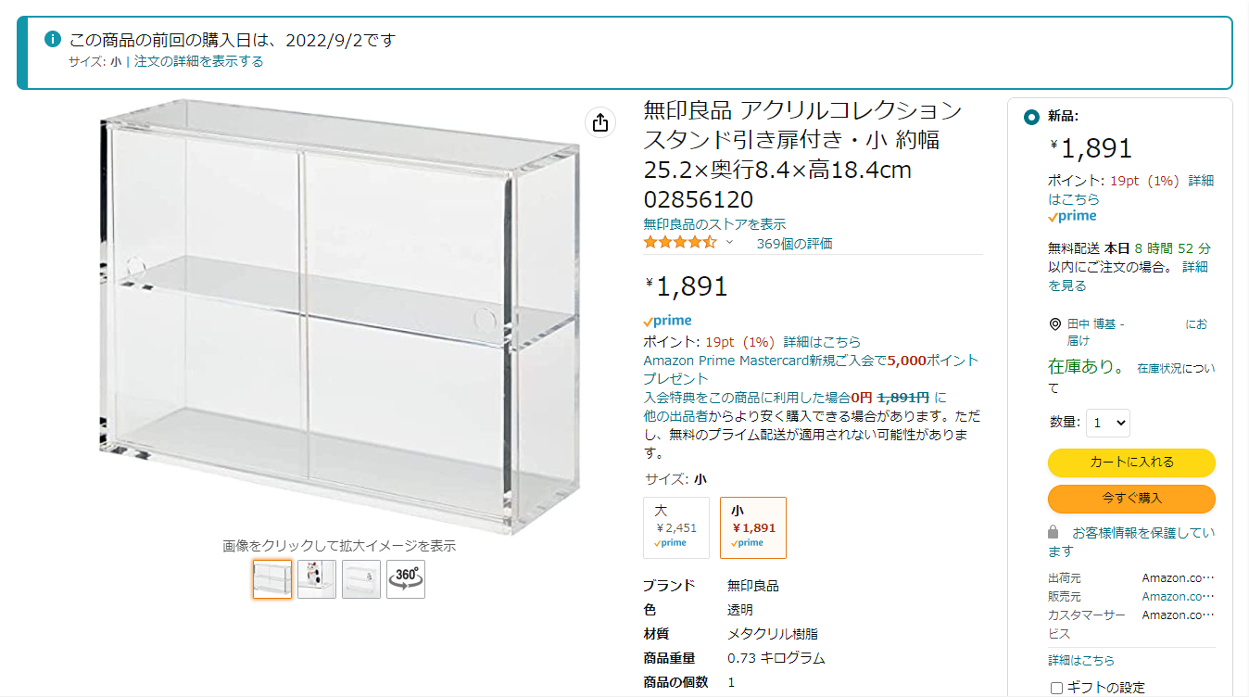The height and width of the screenshot is (697, 1249).
Task: Open 無印良品のストアを表示 link
Action: tap(714, 224)
